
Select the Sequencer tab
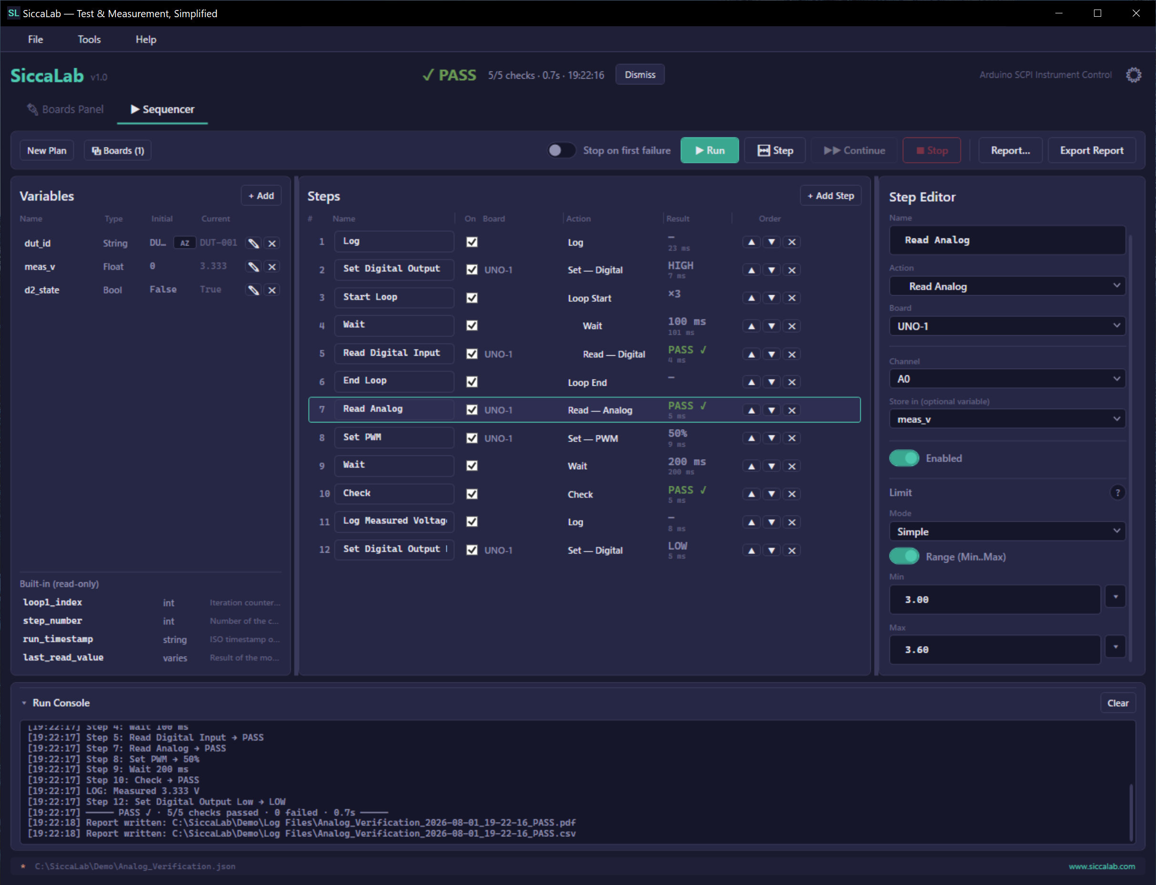[x=162, y=109]
